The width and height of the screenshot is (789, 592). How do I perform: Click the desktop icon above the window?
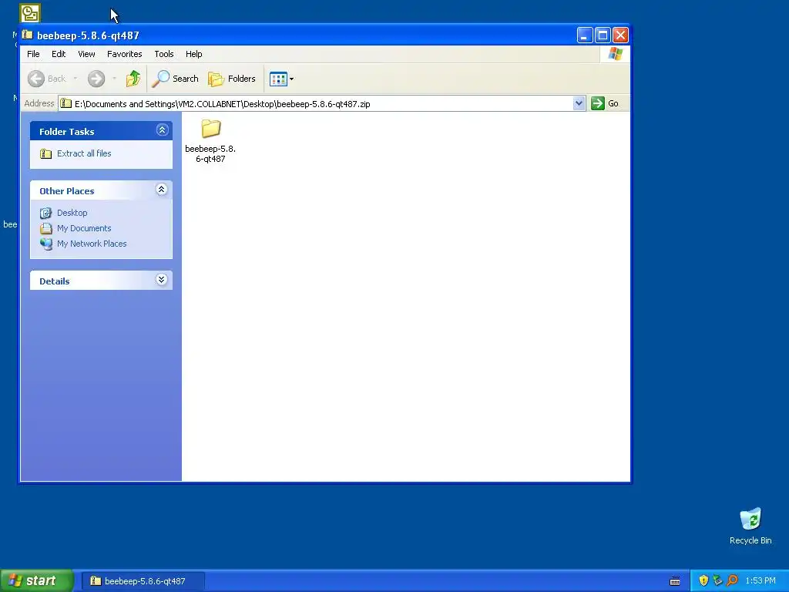click(30, 13)
